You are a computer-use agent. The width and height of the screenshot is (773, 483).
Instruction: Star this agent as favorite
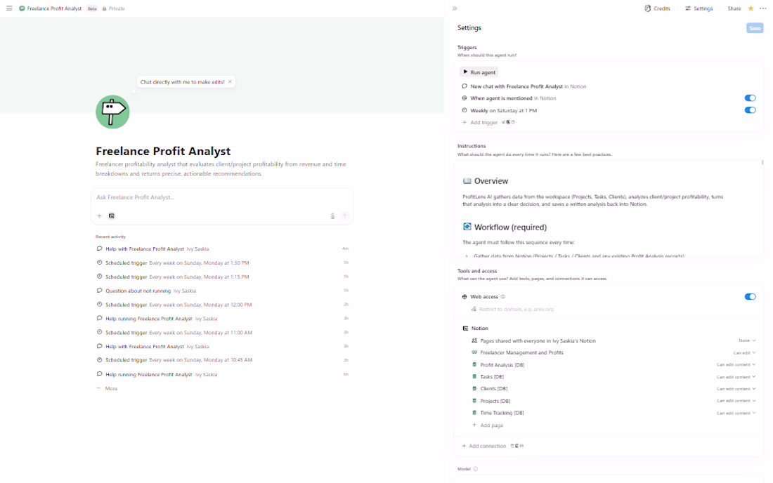(751, 8)
